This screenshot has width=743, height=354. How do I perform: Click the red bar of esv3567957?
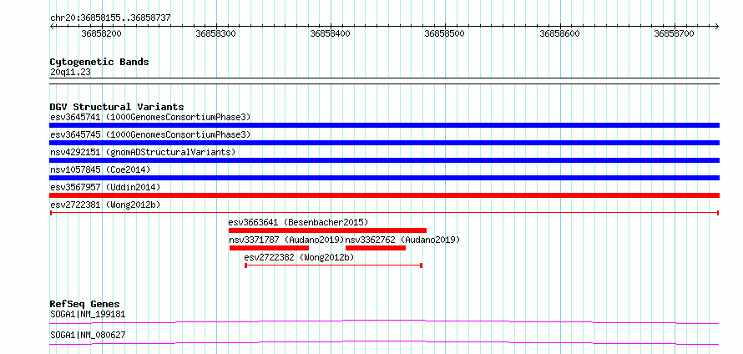[x=384, y=195]
